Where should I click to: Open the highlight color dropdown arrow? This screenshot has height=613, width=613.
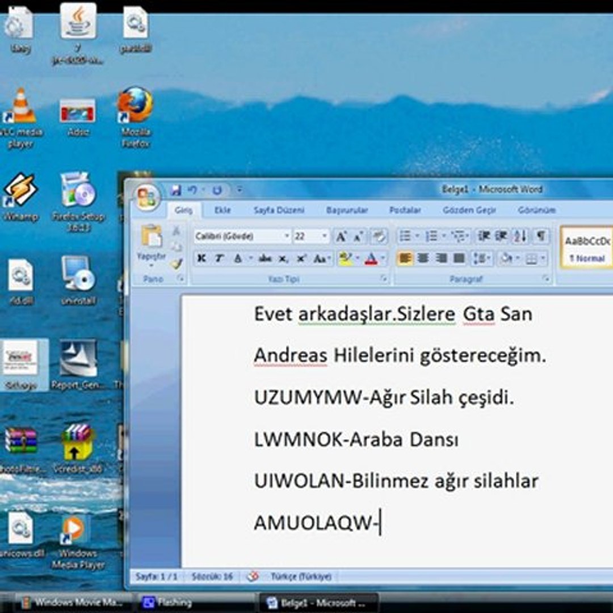click(358, 258)
